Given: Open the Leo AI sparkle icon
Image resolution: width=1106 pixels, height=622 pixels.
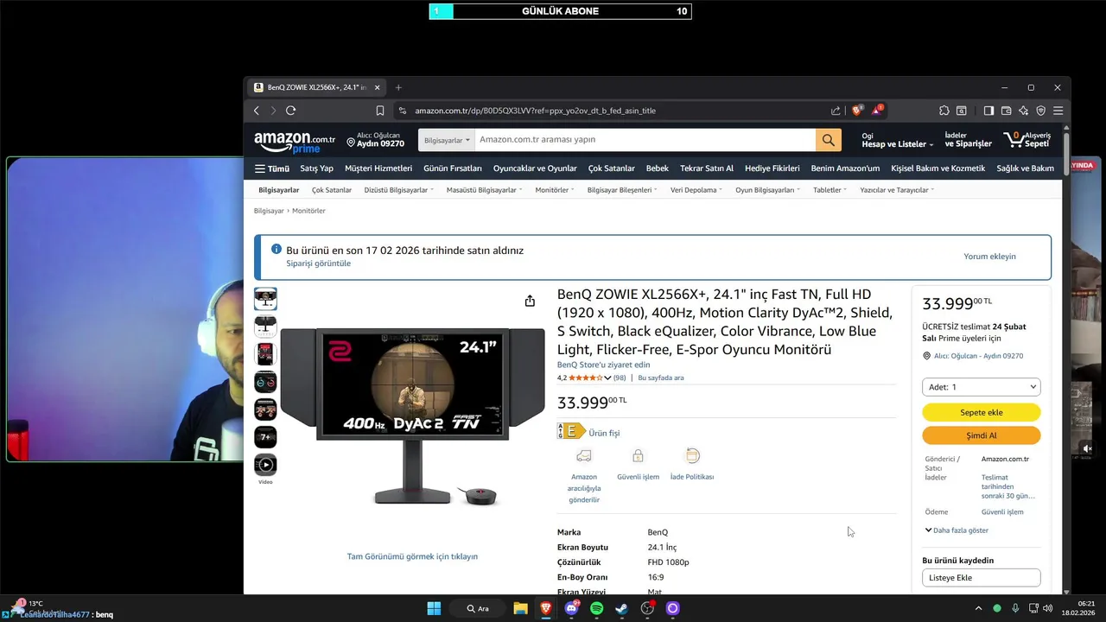Looking at the screenshot, I should (x=1024, y=111).
